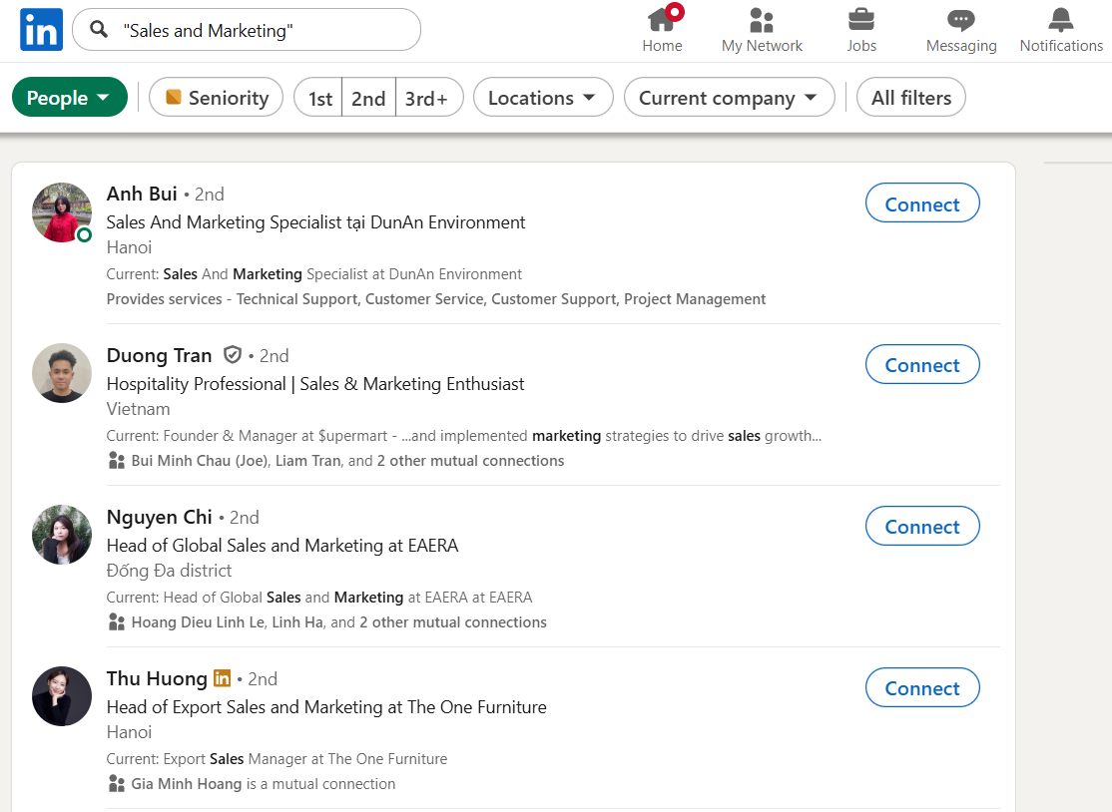Open Anh Bui's profile photo
This screenshot has height=812, width=1112.
(62, 212)
